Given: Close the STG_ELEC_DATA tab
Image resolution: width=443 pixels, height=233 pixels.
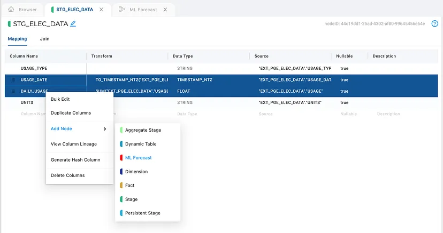Looking at the screenshot, I should tap(101, 10).
